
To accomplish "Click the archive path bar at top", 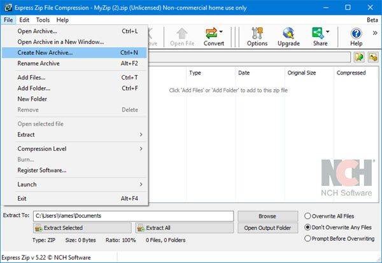I will pos(249,57).
